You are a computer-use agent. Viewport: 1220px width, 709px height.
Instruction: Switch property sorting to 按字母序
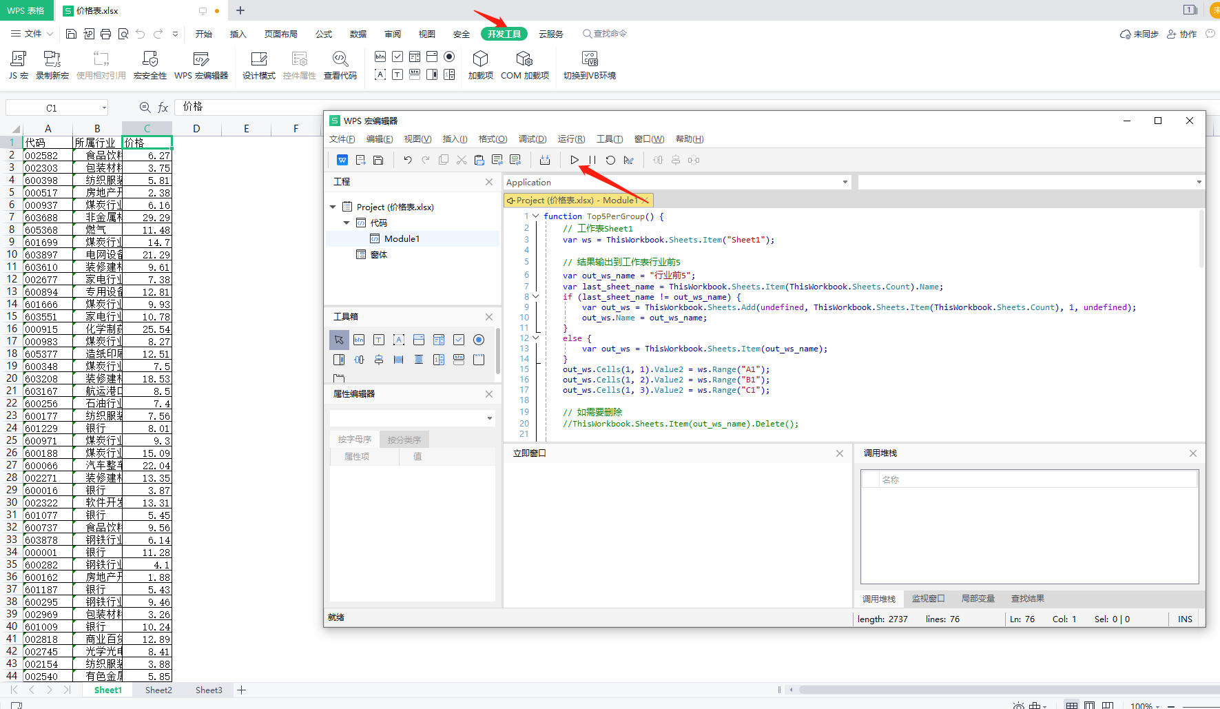(355, 439)
